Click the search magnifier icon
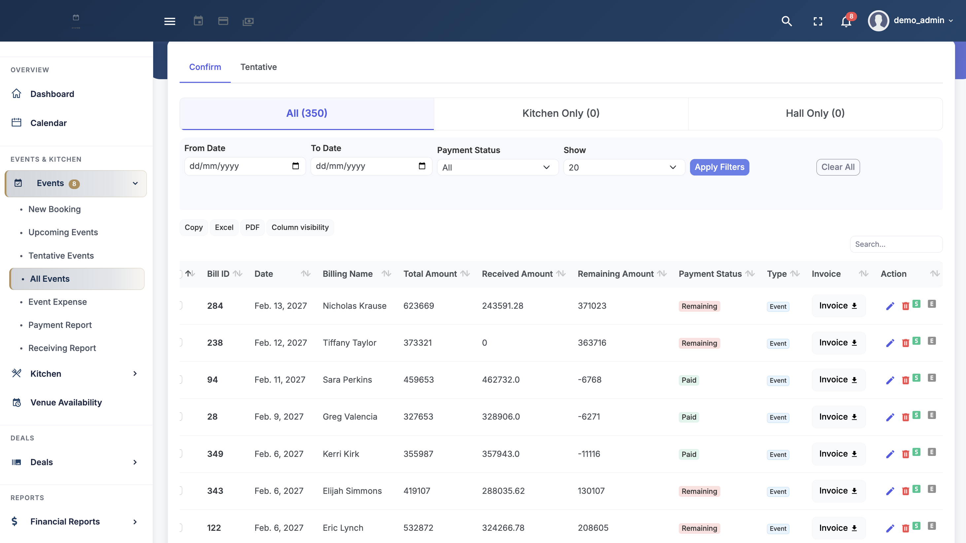966x543 pixels. [x=786, y=21]
